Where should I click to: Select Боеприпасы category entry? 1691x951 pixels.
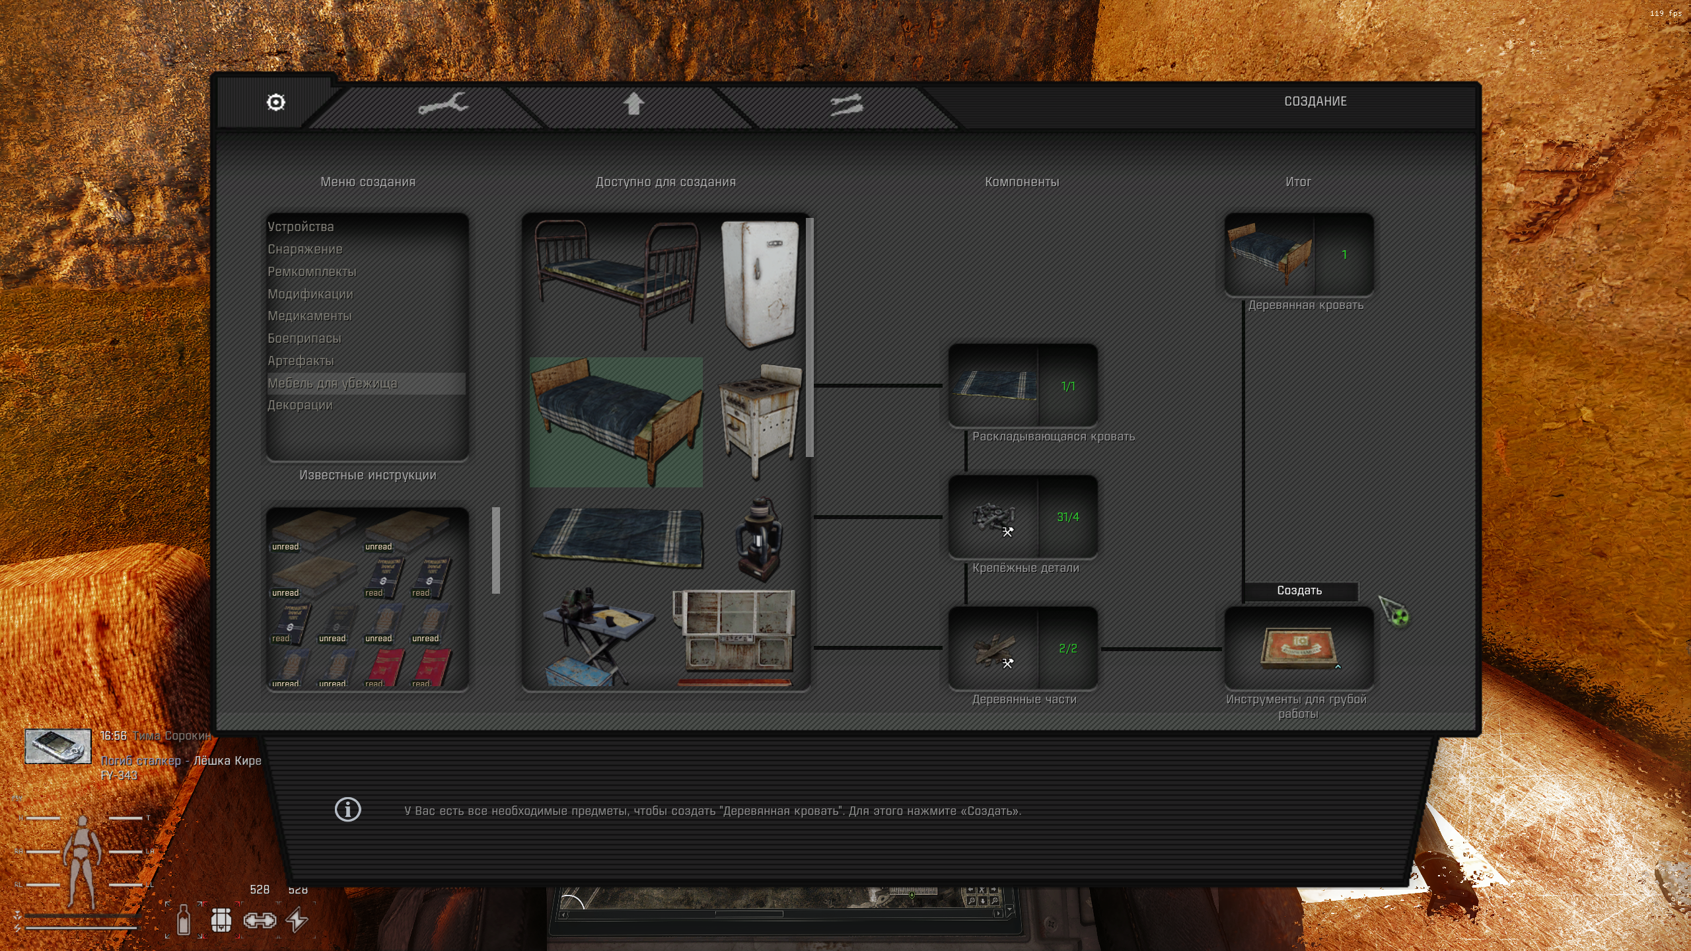pyautogui.click(x=304, y=338)
